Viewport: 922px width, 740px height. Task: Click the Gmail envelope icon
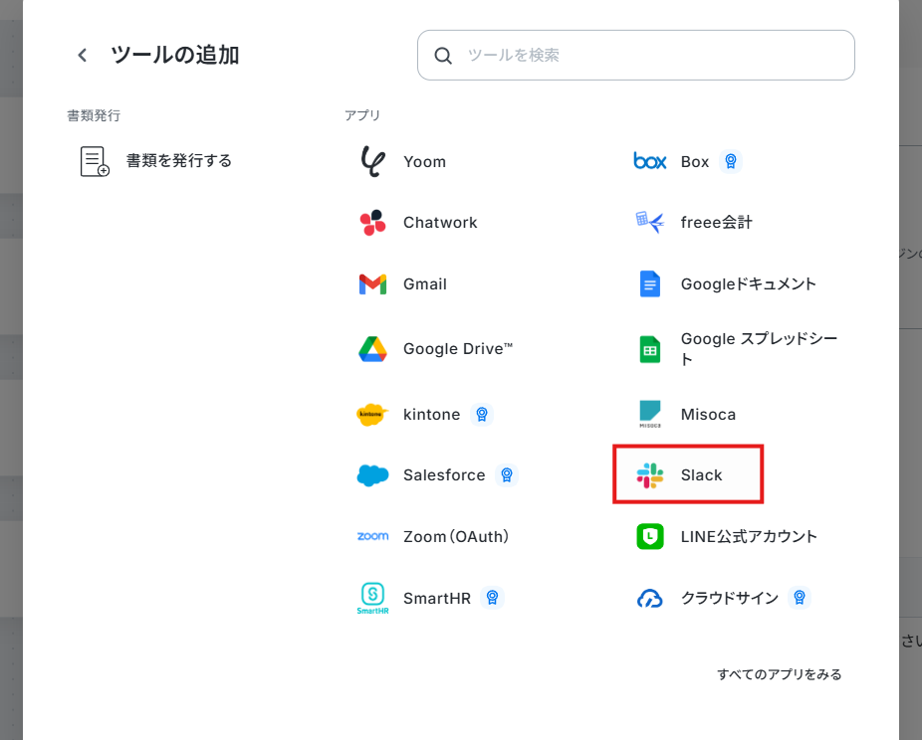coord(372,284)
